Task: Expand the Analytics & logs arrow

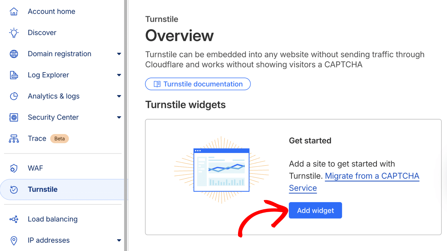Action: [x=119, y=96]
